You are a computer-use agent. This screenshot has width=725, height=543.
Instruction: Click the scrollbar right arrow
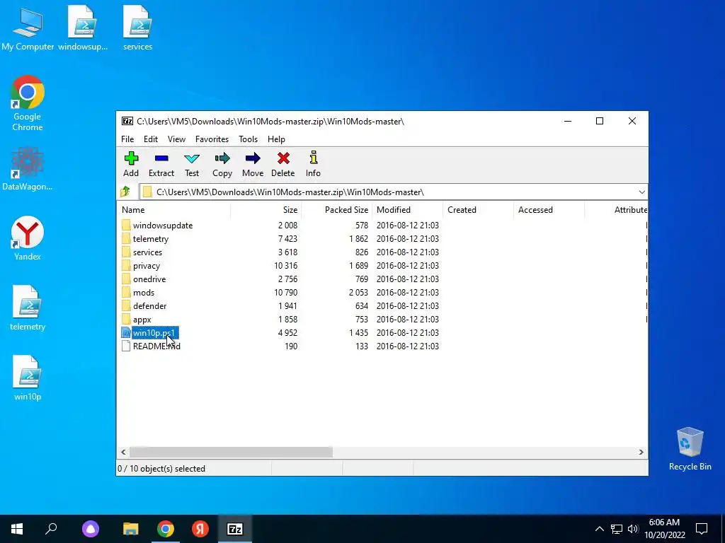click(641, 452)
